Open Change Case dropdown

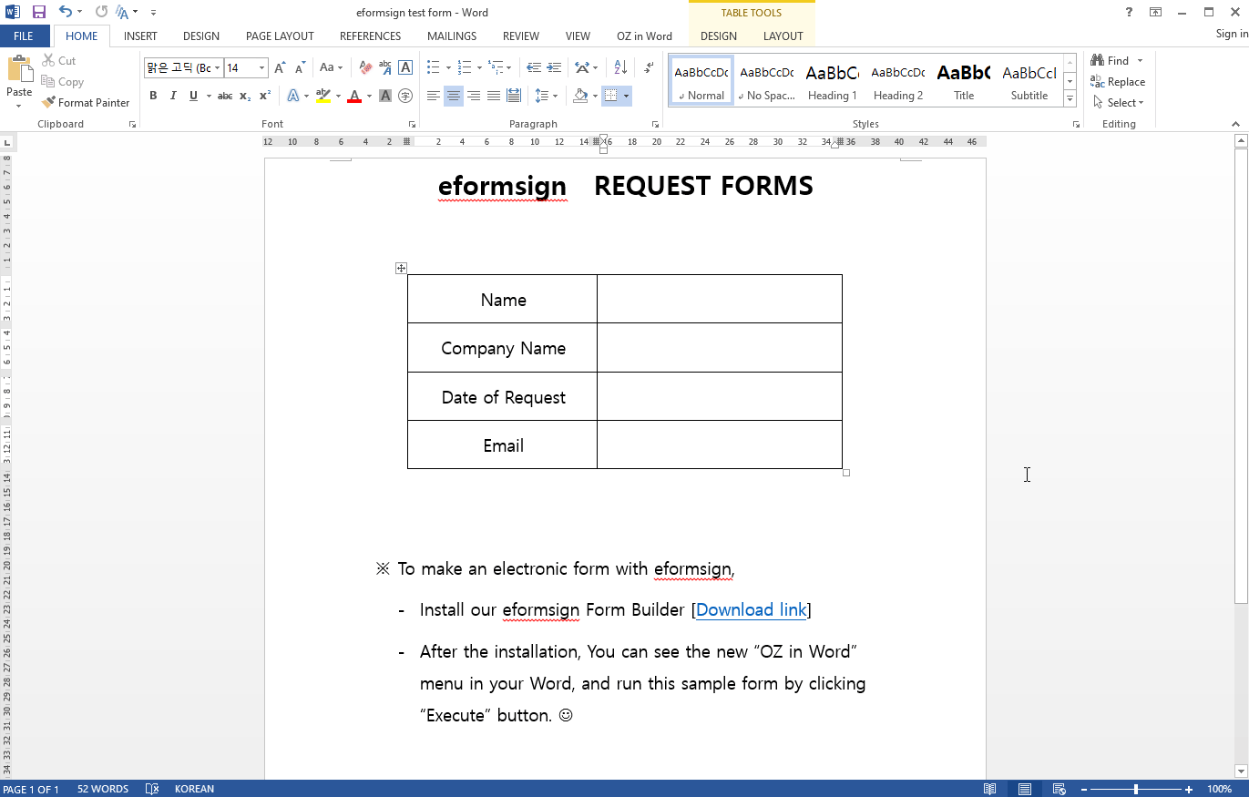click(331, 67)
